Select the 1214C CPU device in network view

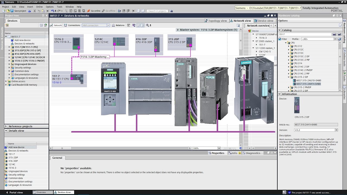pos(119,41)
